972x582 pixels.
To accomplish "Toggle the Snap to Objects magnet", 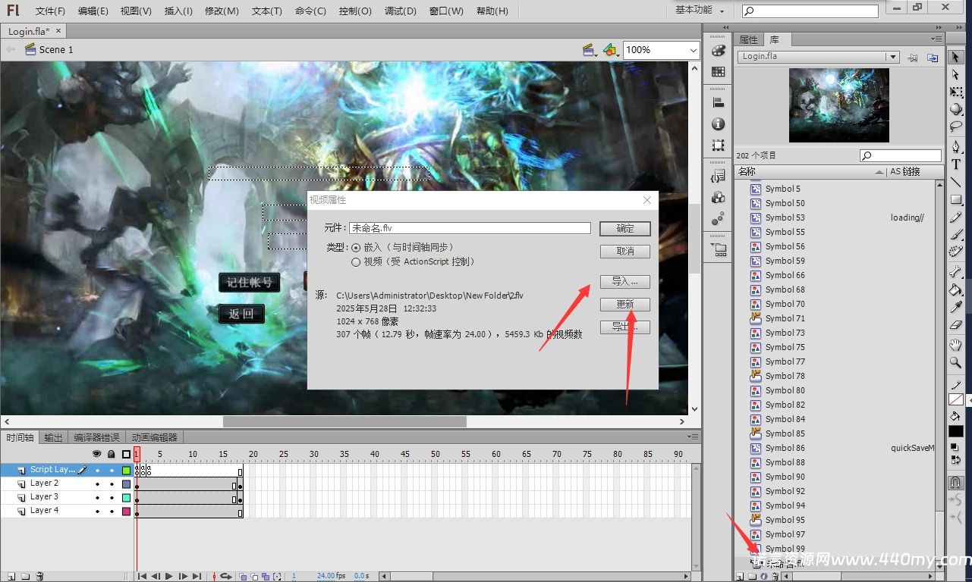I will tap(955, 483).
